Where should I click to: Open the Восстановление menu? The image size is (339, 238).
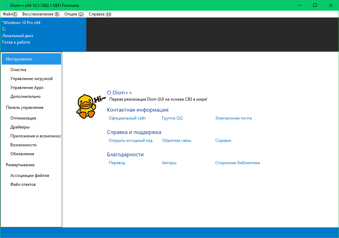tap(41, 14)
